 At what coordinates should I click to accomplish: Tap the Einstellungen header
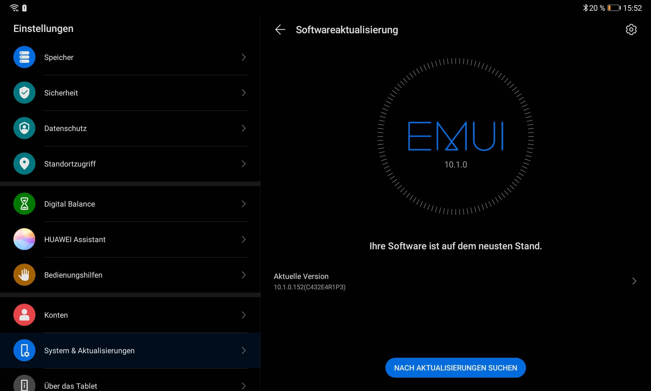(x=43, y=29)
